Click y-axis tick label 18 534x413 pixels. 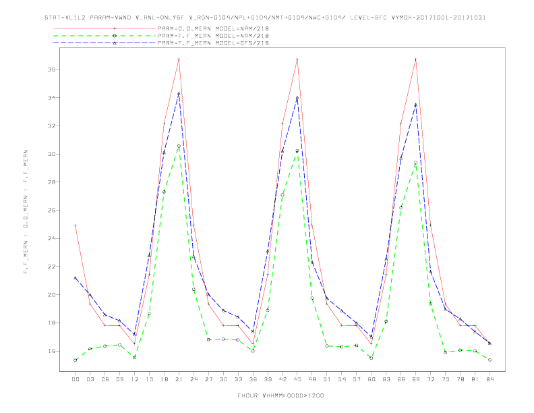[x=52, y=323]
